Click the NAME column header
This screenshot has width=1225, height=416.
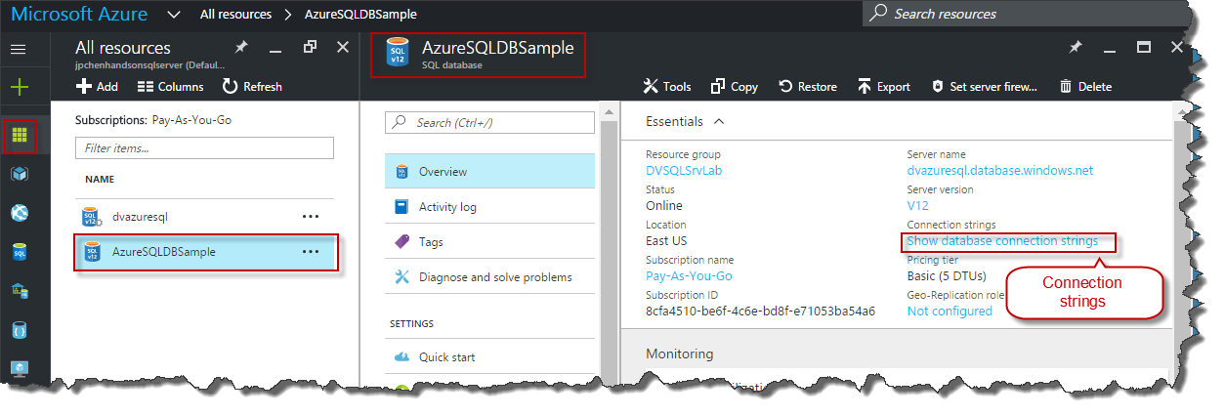100,180
